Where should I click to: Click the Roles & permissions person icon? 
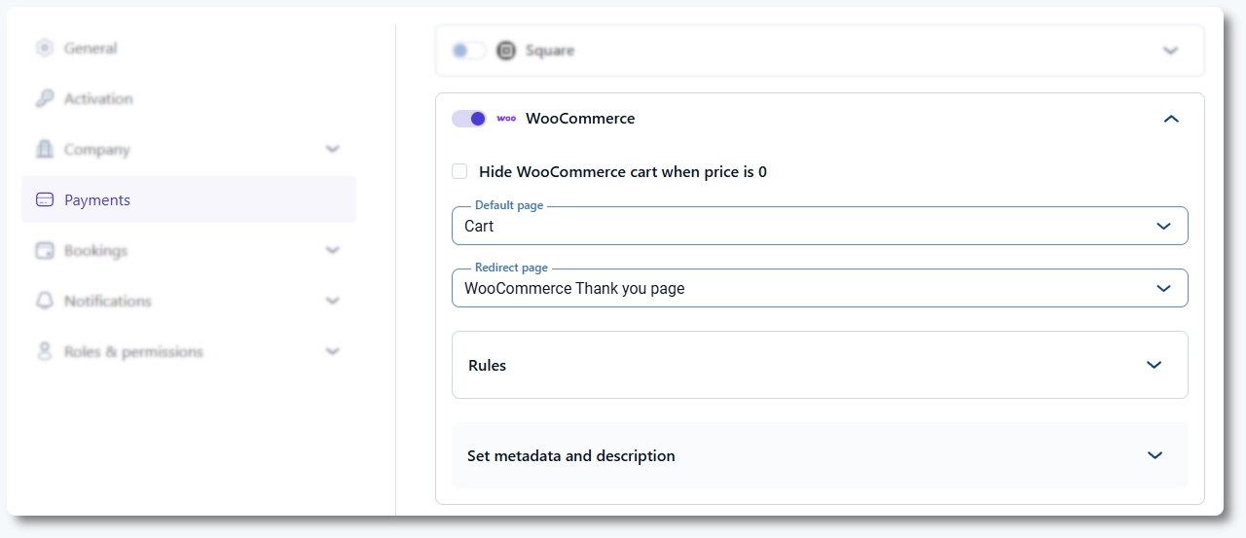tap(44, 351)
